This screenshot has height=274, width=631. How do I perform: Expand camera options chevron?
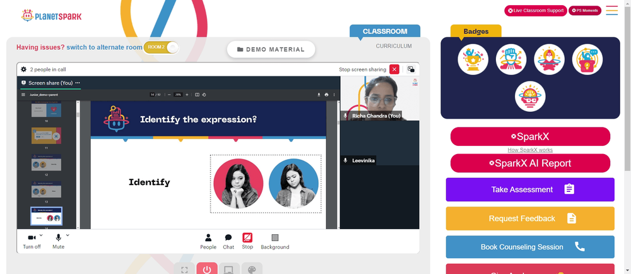point(41,235)
